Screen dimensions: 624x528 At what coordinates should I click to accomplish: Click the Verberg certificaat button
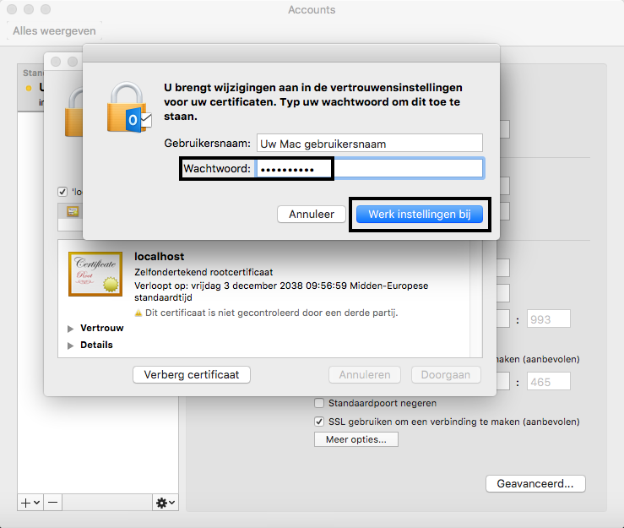click(192, 374)
